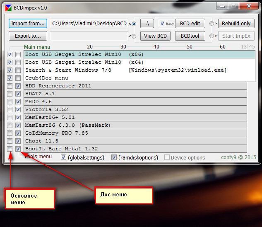Select entry Search & Start Windows 7/8
The image size is (262, 227).
coord(139,70)
